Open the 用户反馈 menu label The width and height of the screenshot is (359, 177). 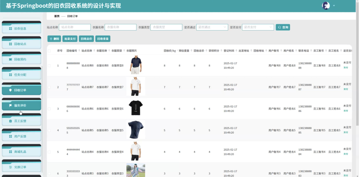(20, 136)
